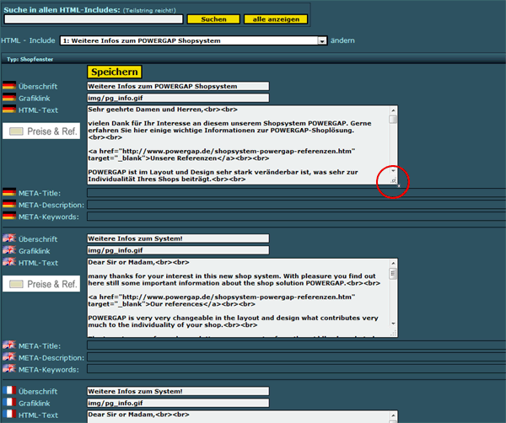Edit the German Überschrift field
506x423 pixels.
178,86
